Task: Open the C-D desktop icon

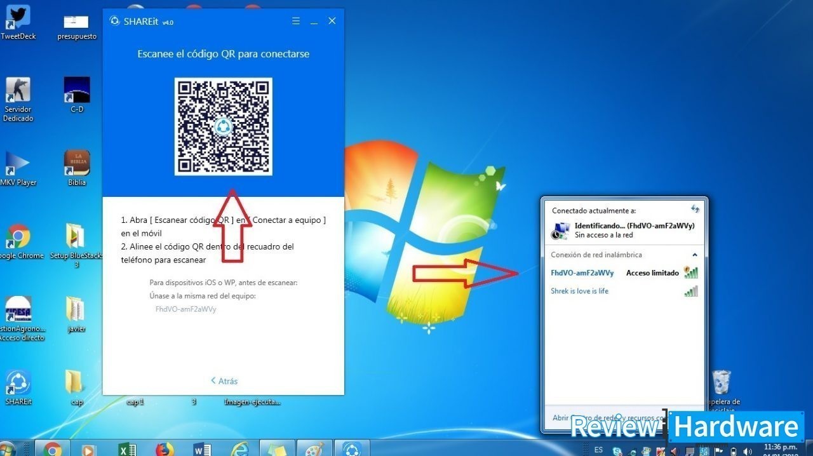Action: [x=77, y=95]
